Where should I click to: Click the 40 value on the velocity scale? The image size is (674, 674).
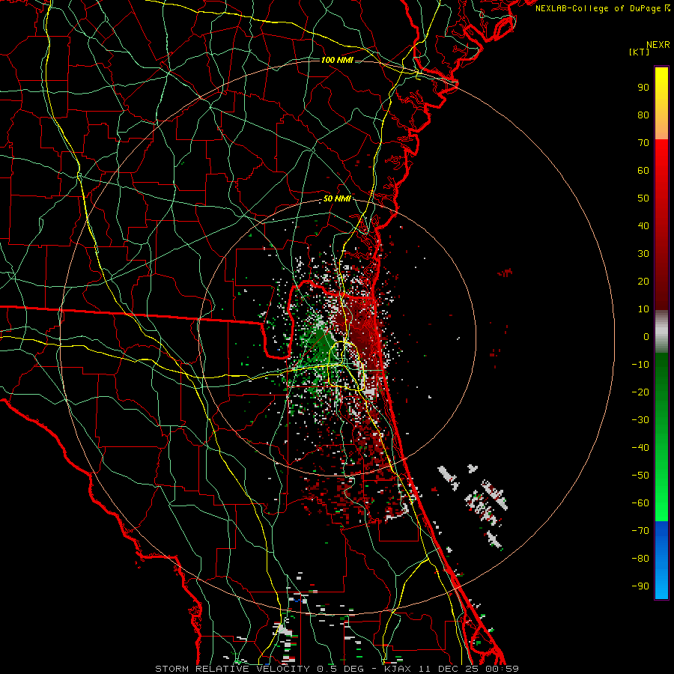pos(643,226)
